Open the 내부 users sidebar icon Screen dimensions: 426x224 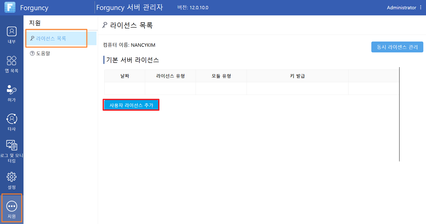point(12,31)
